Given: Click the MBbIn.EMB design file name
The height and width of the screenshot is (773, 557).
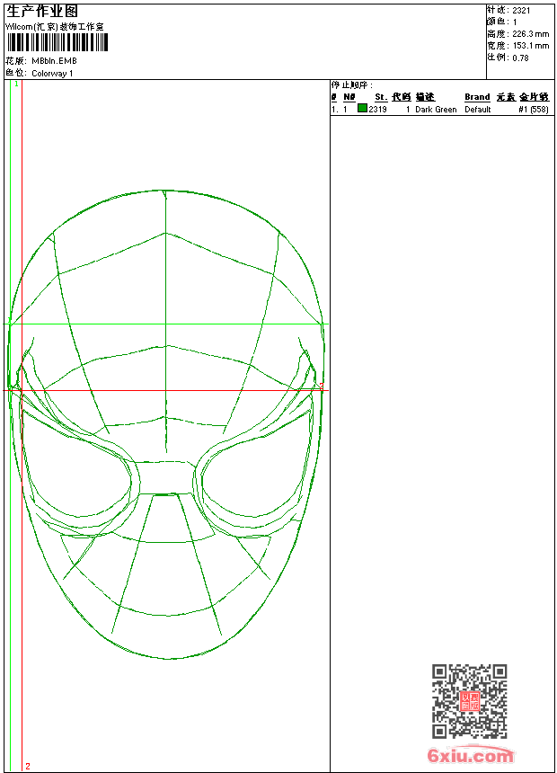Looking at the screenshot, I should click(54, 61).
